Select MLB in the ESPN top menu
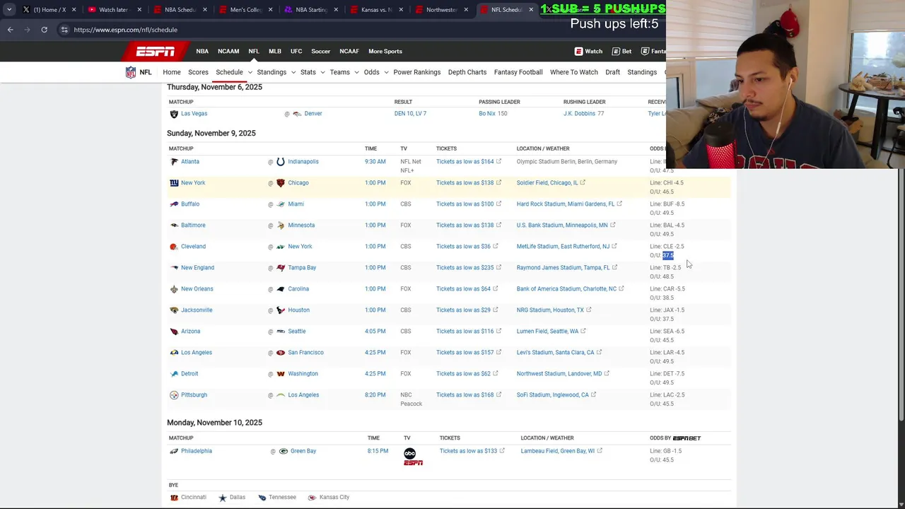Image resolution: width=905 pixels, height=509 pixels. (275, 51)
